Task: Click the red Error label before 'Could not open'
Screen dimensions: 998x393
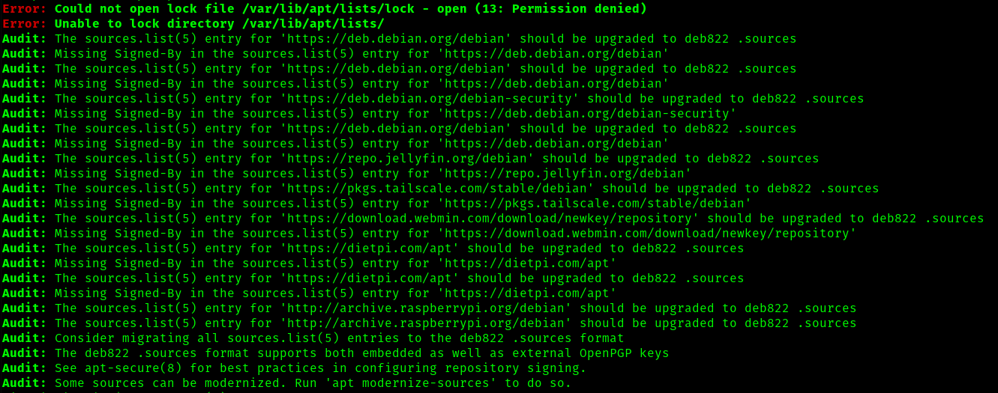Action: pos(24,9)
